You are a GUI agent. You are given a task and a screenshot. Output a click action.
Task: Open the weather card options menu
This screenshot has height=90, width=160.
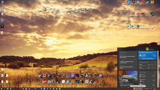pyautogui.click(x=155, y=52)
